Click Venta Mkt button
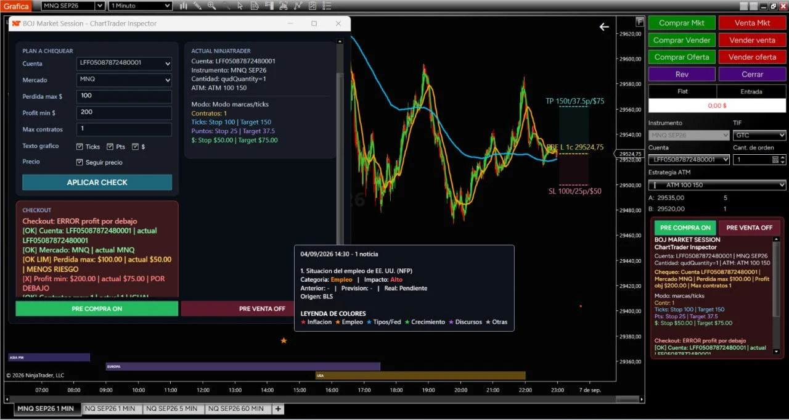Screen dimensions: 789x420 pyautogui.click(x=753, y=23)
